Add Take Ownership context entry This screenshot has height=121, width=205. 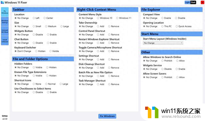[101, 26]
